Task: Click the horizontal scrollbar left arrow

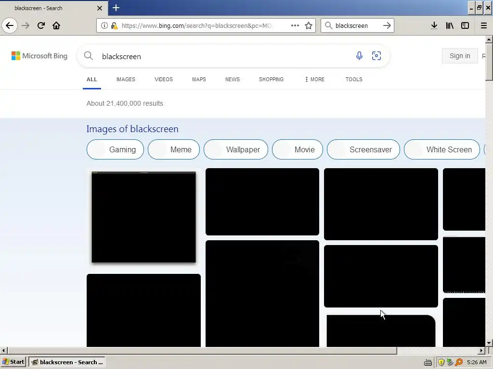Action: pyautogui.click(x=3, y=350)
